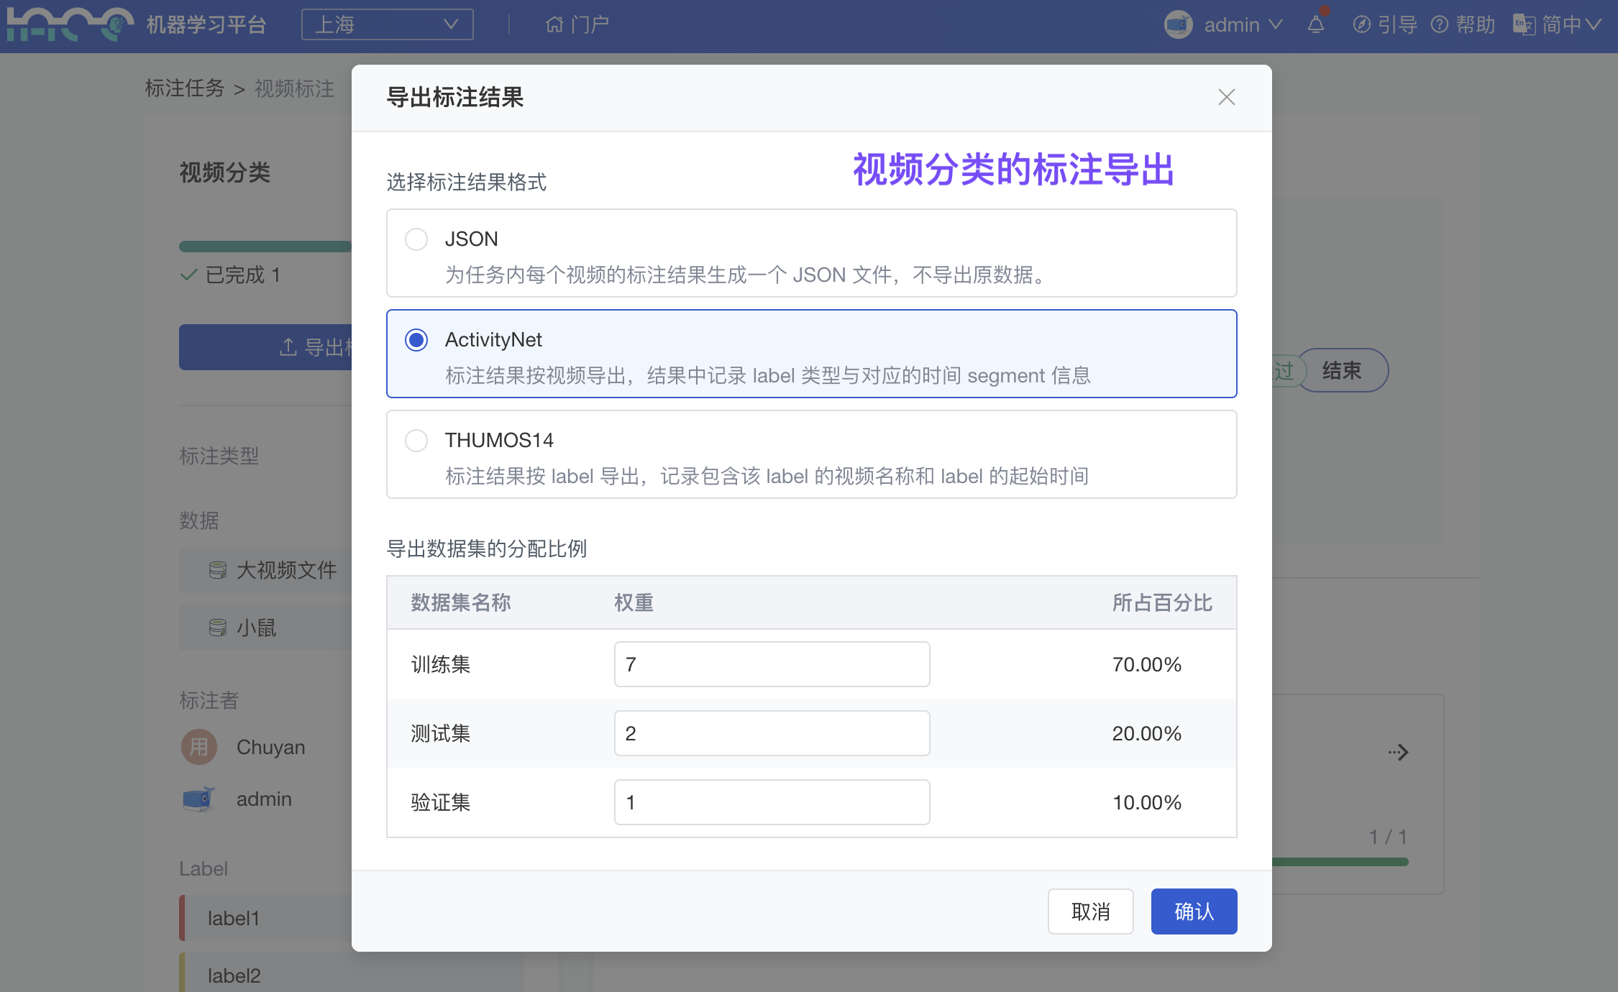
Task: Click the 门户 home portal icon
Action: 554,25
